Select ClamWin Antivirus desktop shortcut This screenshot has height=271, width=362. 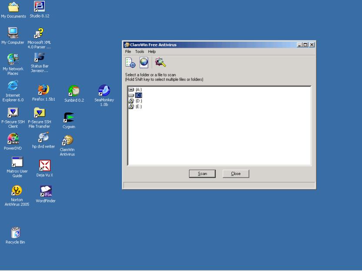pyautogui.click(x=67, y=146)
